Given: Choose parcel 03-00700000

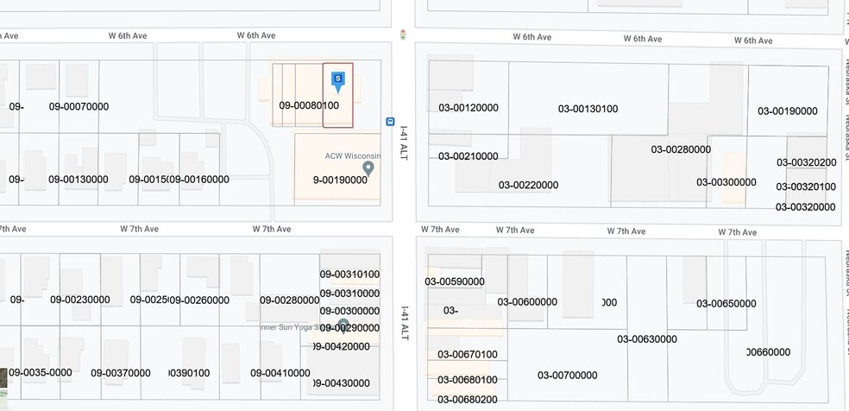Looking at the screenshot, I should pos(567,376).
